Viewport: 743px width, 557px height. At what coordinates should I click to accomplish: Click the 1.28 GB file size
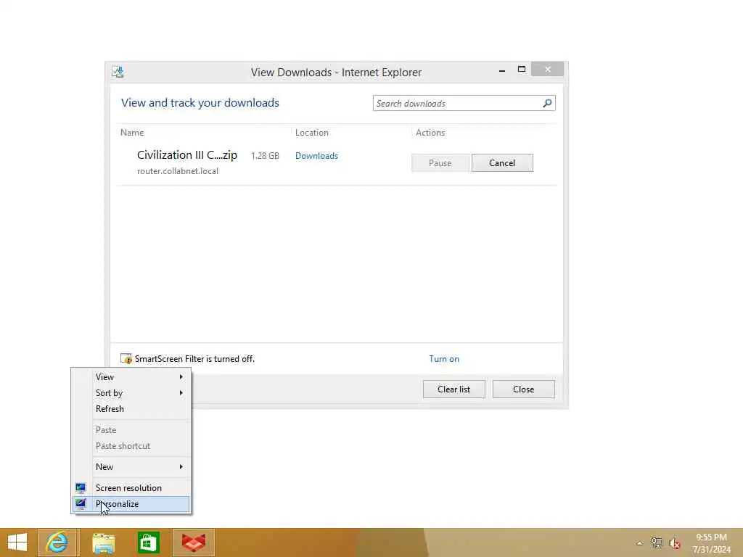point(265,156)
